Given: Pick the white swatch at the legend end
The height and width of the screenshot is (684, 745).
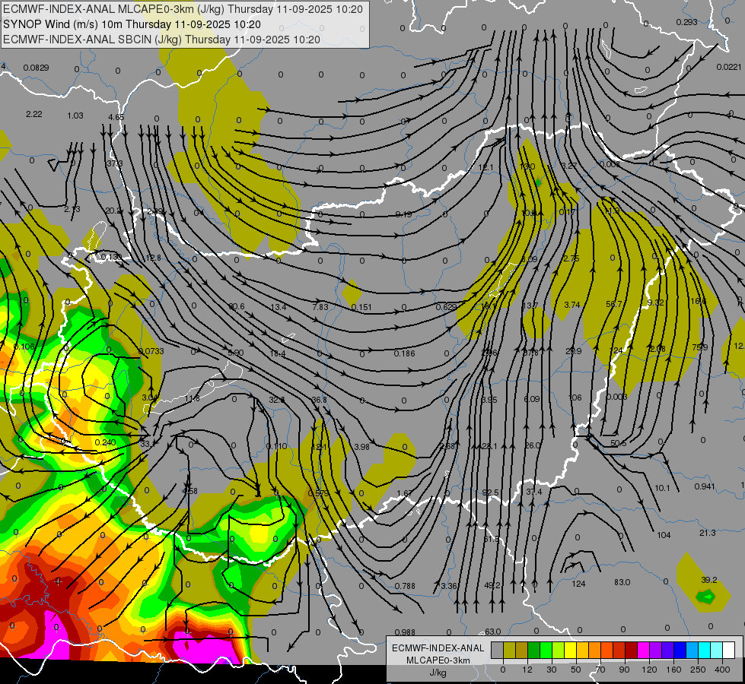Looking at the screenshot, I should coord(729,650).
